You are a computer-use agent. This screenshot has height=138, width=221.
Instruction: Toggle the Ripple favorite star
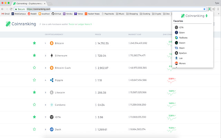35,80
